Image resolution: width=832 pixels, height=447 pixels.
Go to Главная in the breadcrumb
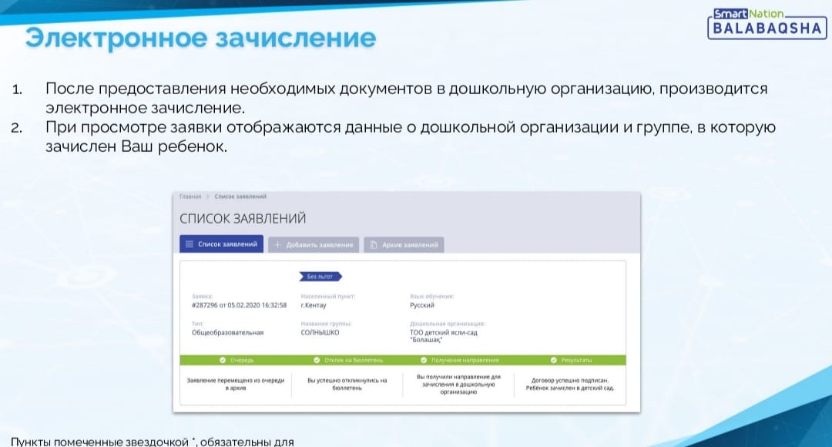pyautogui.click(x=190, y=197)
